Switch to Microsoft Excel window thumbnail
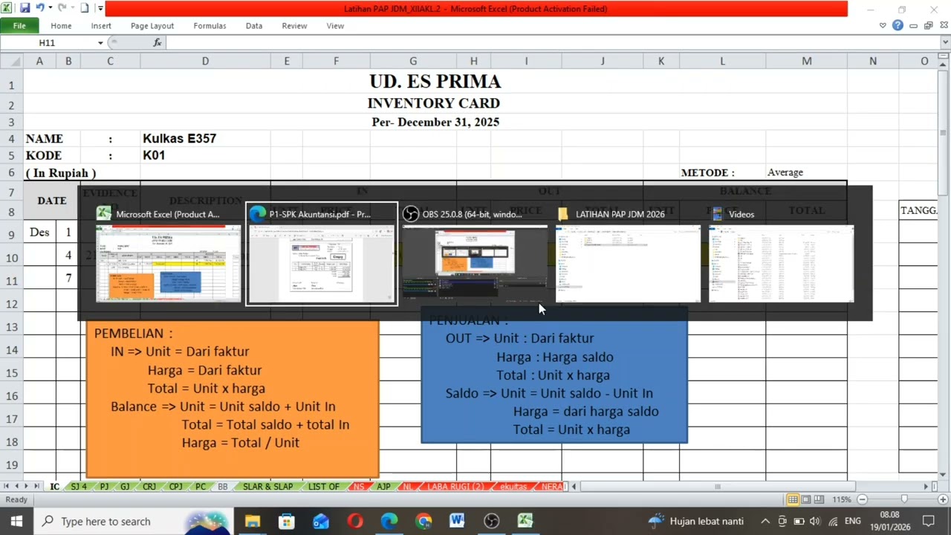 click(x=169, y=254)
